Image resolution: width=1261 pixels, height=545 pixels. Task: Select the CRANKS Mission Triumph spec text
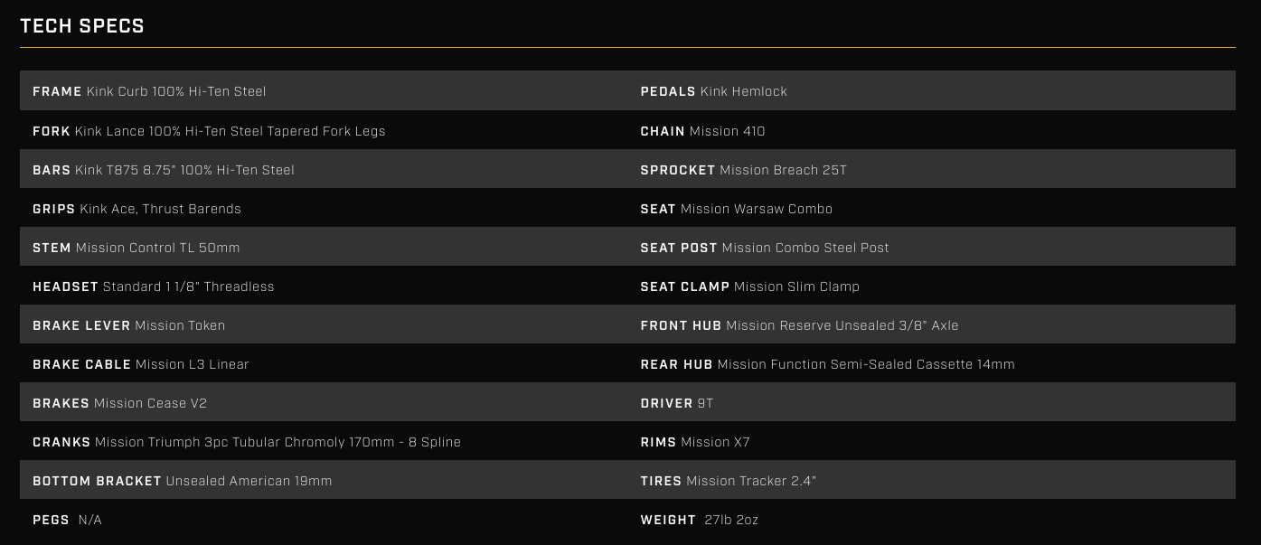247,442
